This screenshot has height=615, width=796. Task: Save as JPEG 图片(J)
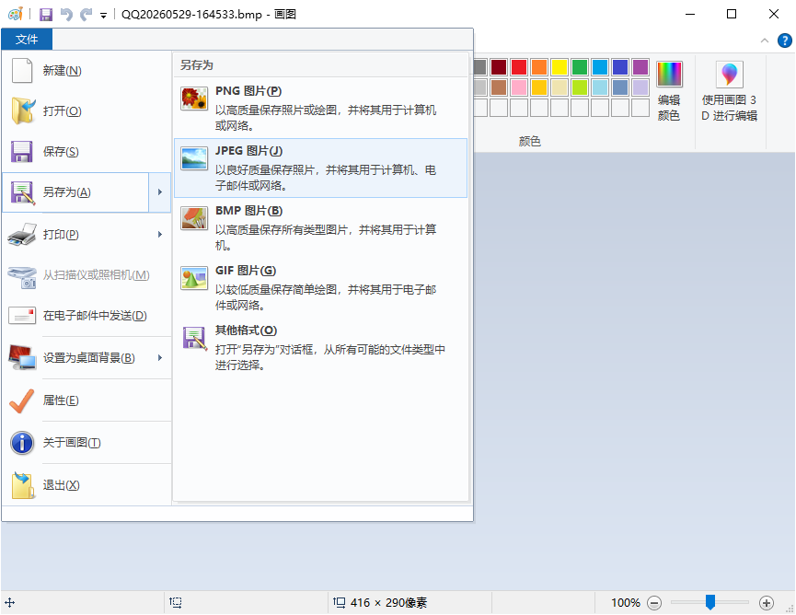pos(320,168)
